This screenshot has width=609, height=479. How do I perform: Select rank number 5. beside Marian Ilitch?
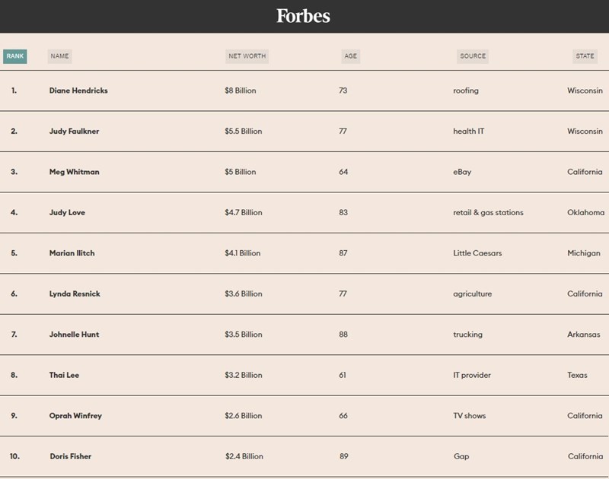pos(14,253)
